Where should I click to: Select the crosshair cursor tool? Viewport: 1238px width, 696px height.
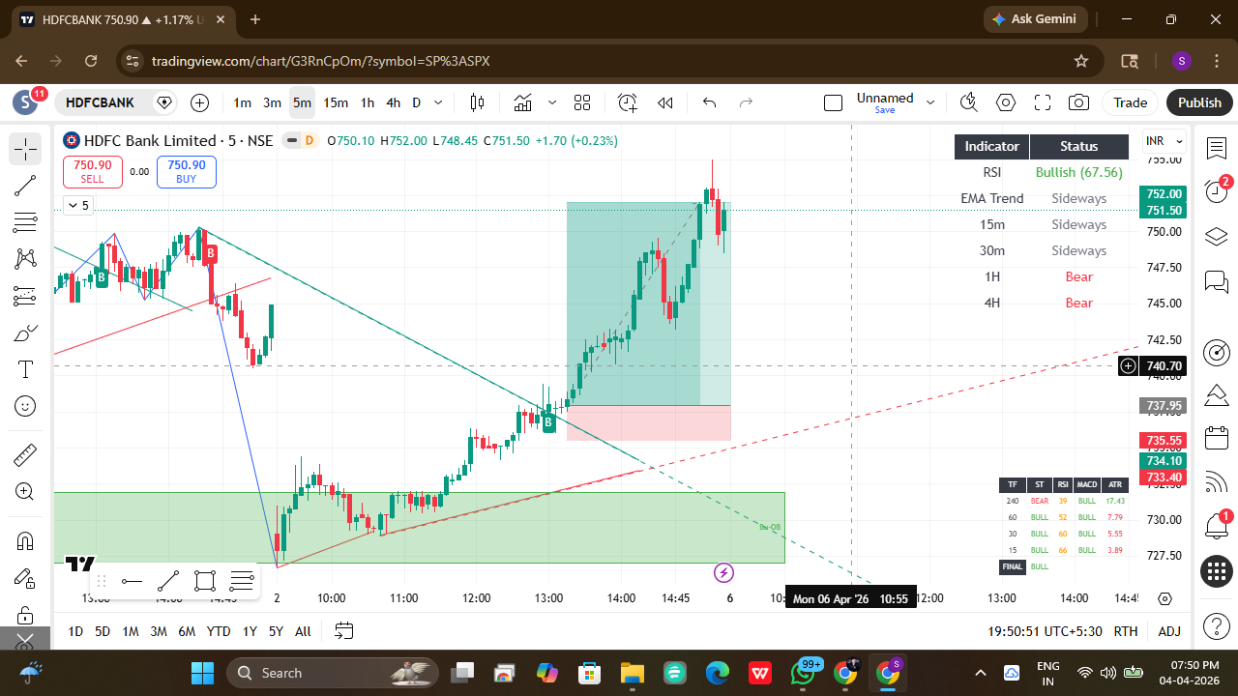coord(25,149)
